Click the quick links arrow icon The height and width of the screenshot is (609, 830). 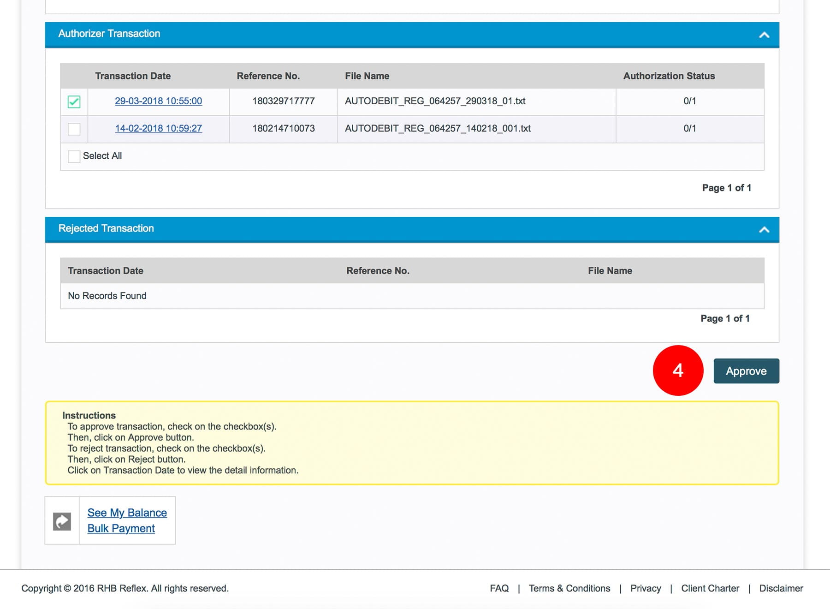pos(62,521)
